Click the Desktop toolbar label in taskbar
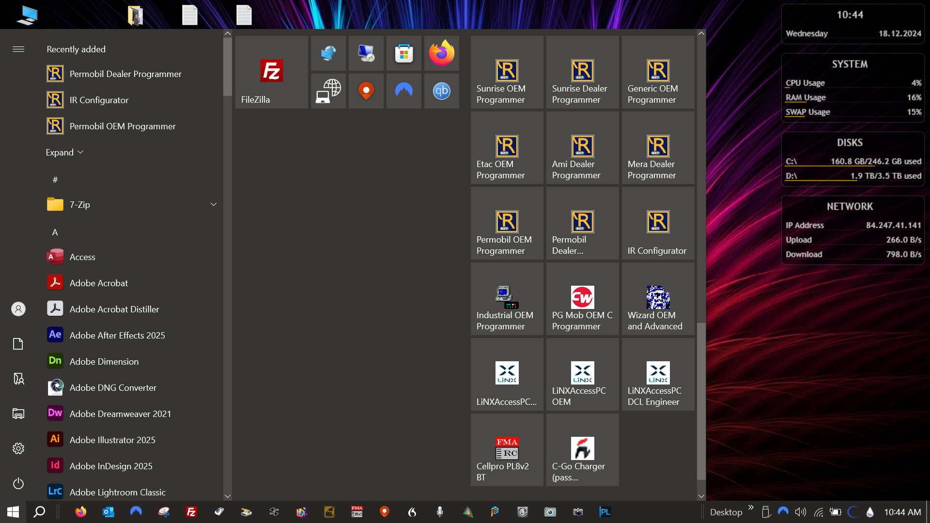The height and width of the screenshot is (523, 930). click(726, 512)
